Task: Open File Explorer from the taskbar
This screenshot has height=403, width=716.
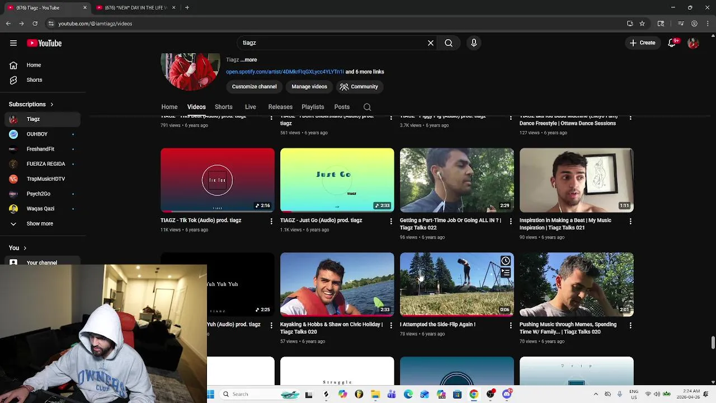Action: [x=375, y=394]
